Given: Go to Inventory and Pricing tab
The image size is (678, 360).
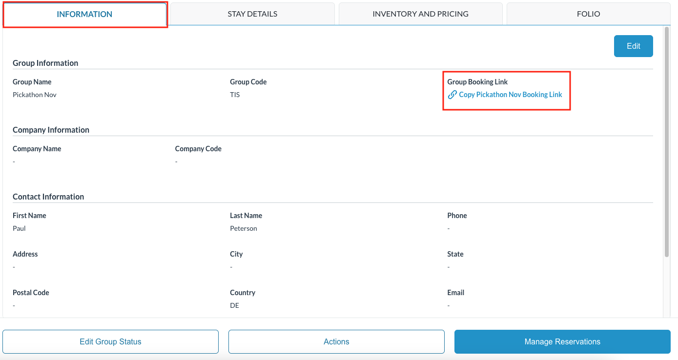Looking at the screenshot, I should pyautogui.click(x=420, y=14).
